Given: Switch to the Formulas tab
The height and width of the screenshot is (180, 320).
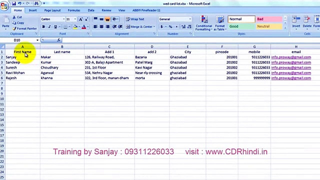Looking at the screenshot, I should tap(74, 10).
